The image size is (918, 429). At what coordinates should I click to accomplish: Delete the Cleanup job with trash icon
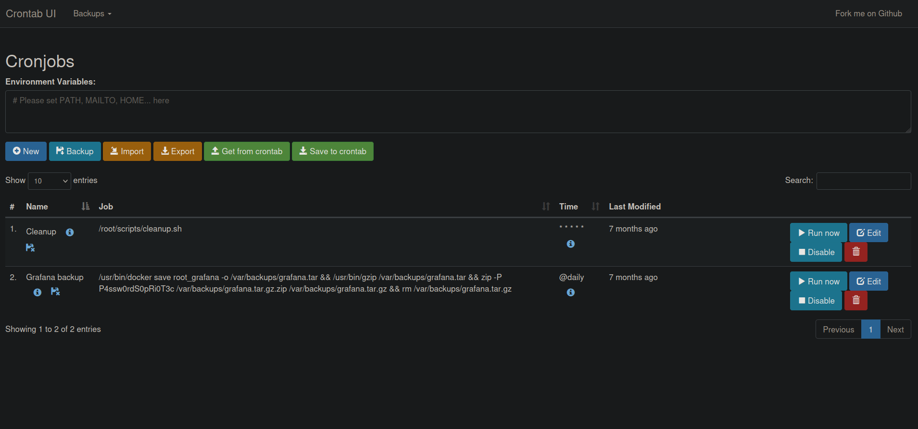[x=855, y=252]
